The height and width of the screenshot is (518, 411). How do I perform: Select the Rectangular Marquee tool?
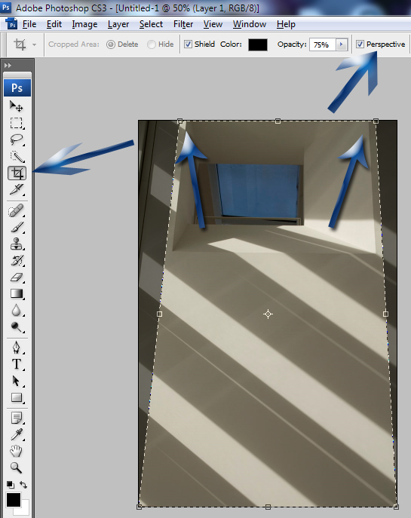(x=16, y=123)
